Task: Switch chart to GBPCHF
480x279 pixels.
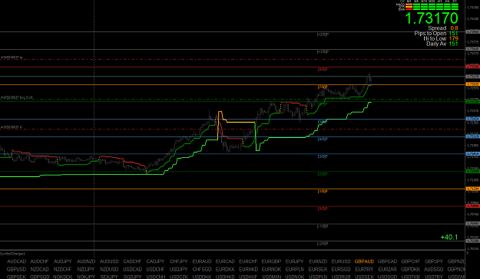Action: point(411,261)
